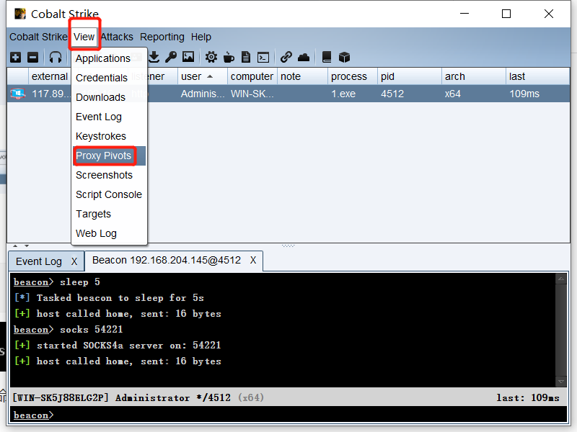Click the cube about toolbar icon
The height and width of the screenshot is (432, 577).
344,58
